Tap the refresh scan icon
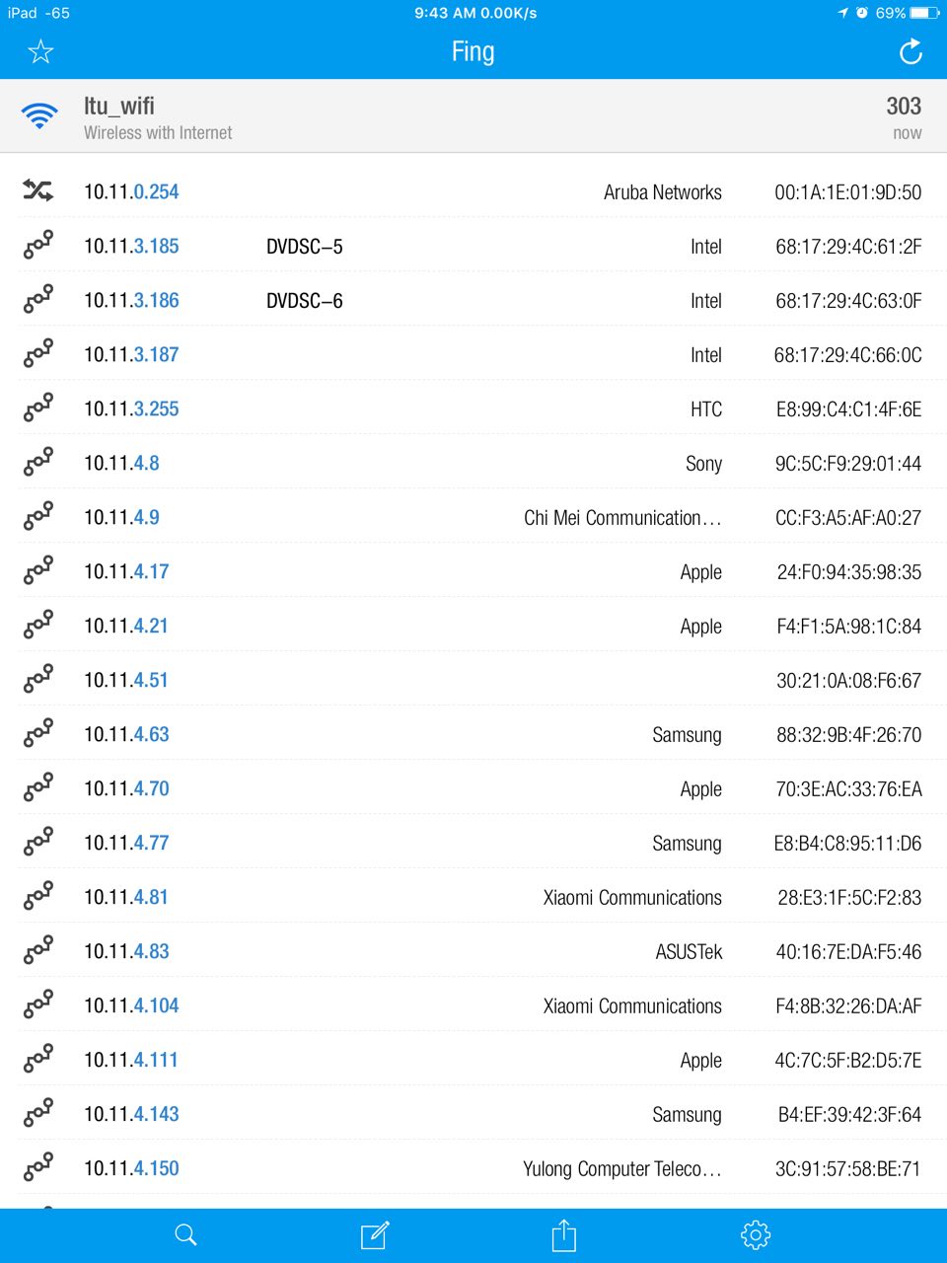 tap(911, 51)
